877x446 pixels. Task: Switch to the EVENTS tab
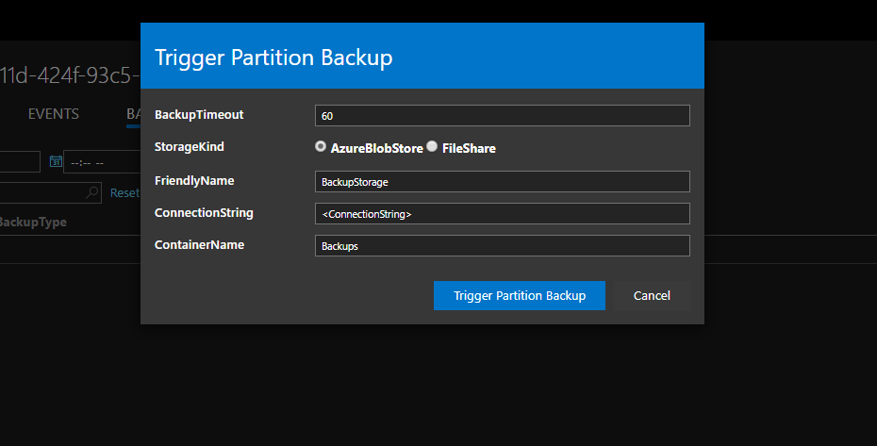click(53, 114)
